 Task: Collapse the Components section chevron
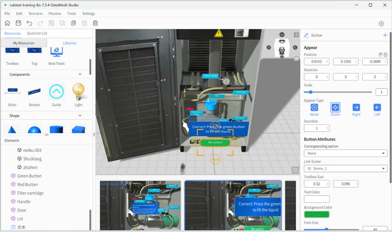[80, 74]
